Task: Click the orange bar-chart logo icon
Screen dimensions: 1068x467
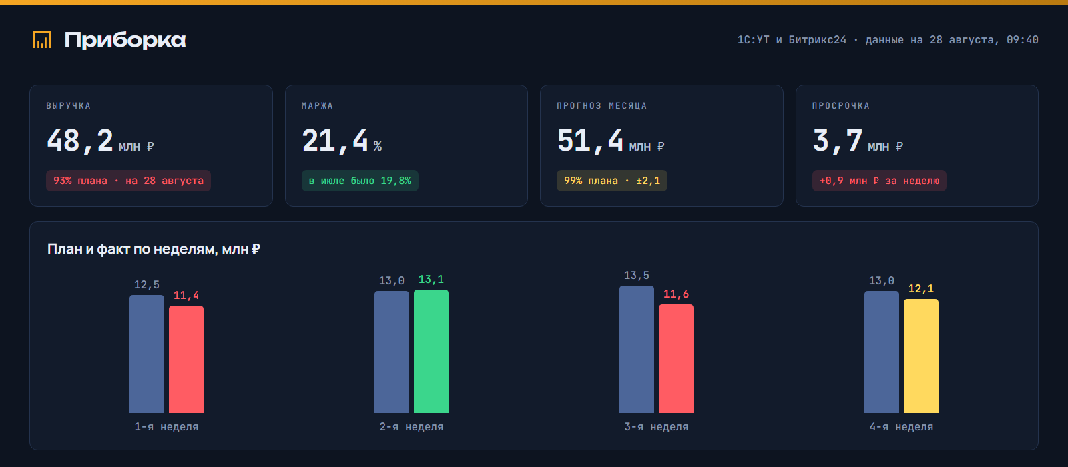Action: [x=42, y=40]
